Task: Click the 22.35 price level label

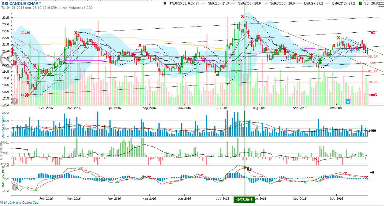Action: pyautogui.click(x=25, y=33)
